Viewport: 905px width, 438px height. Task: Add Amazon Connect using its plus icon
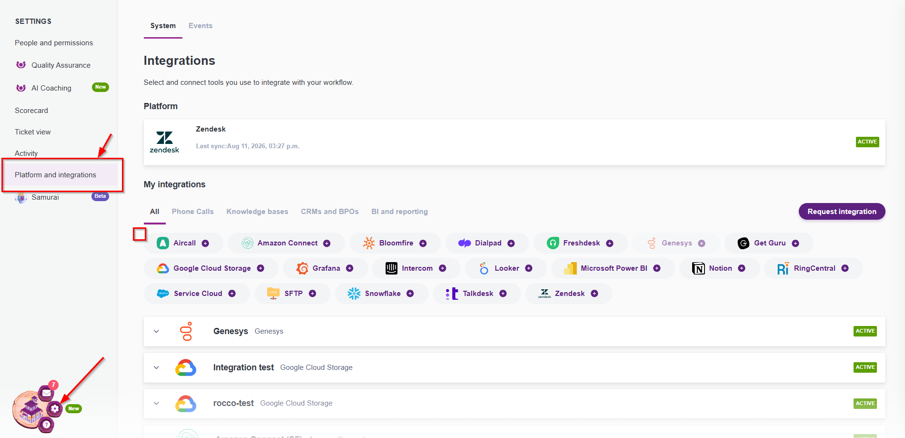coord(327,243)
